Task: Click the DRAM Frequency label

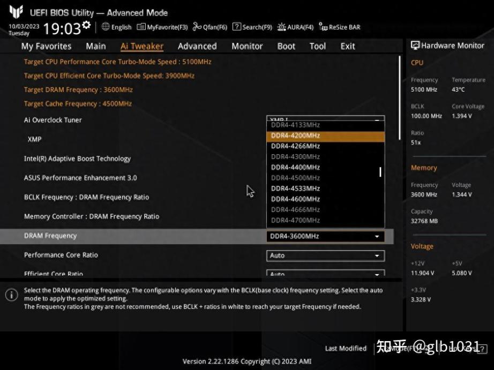Action: click(50, 236)
